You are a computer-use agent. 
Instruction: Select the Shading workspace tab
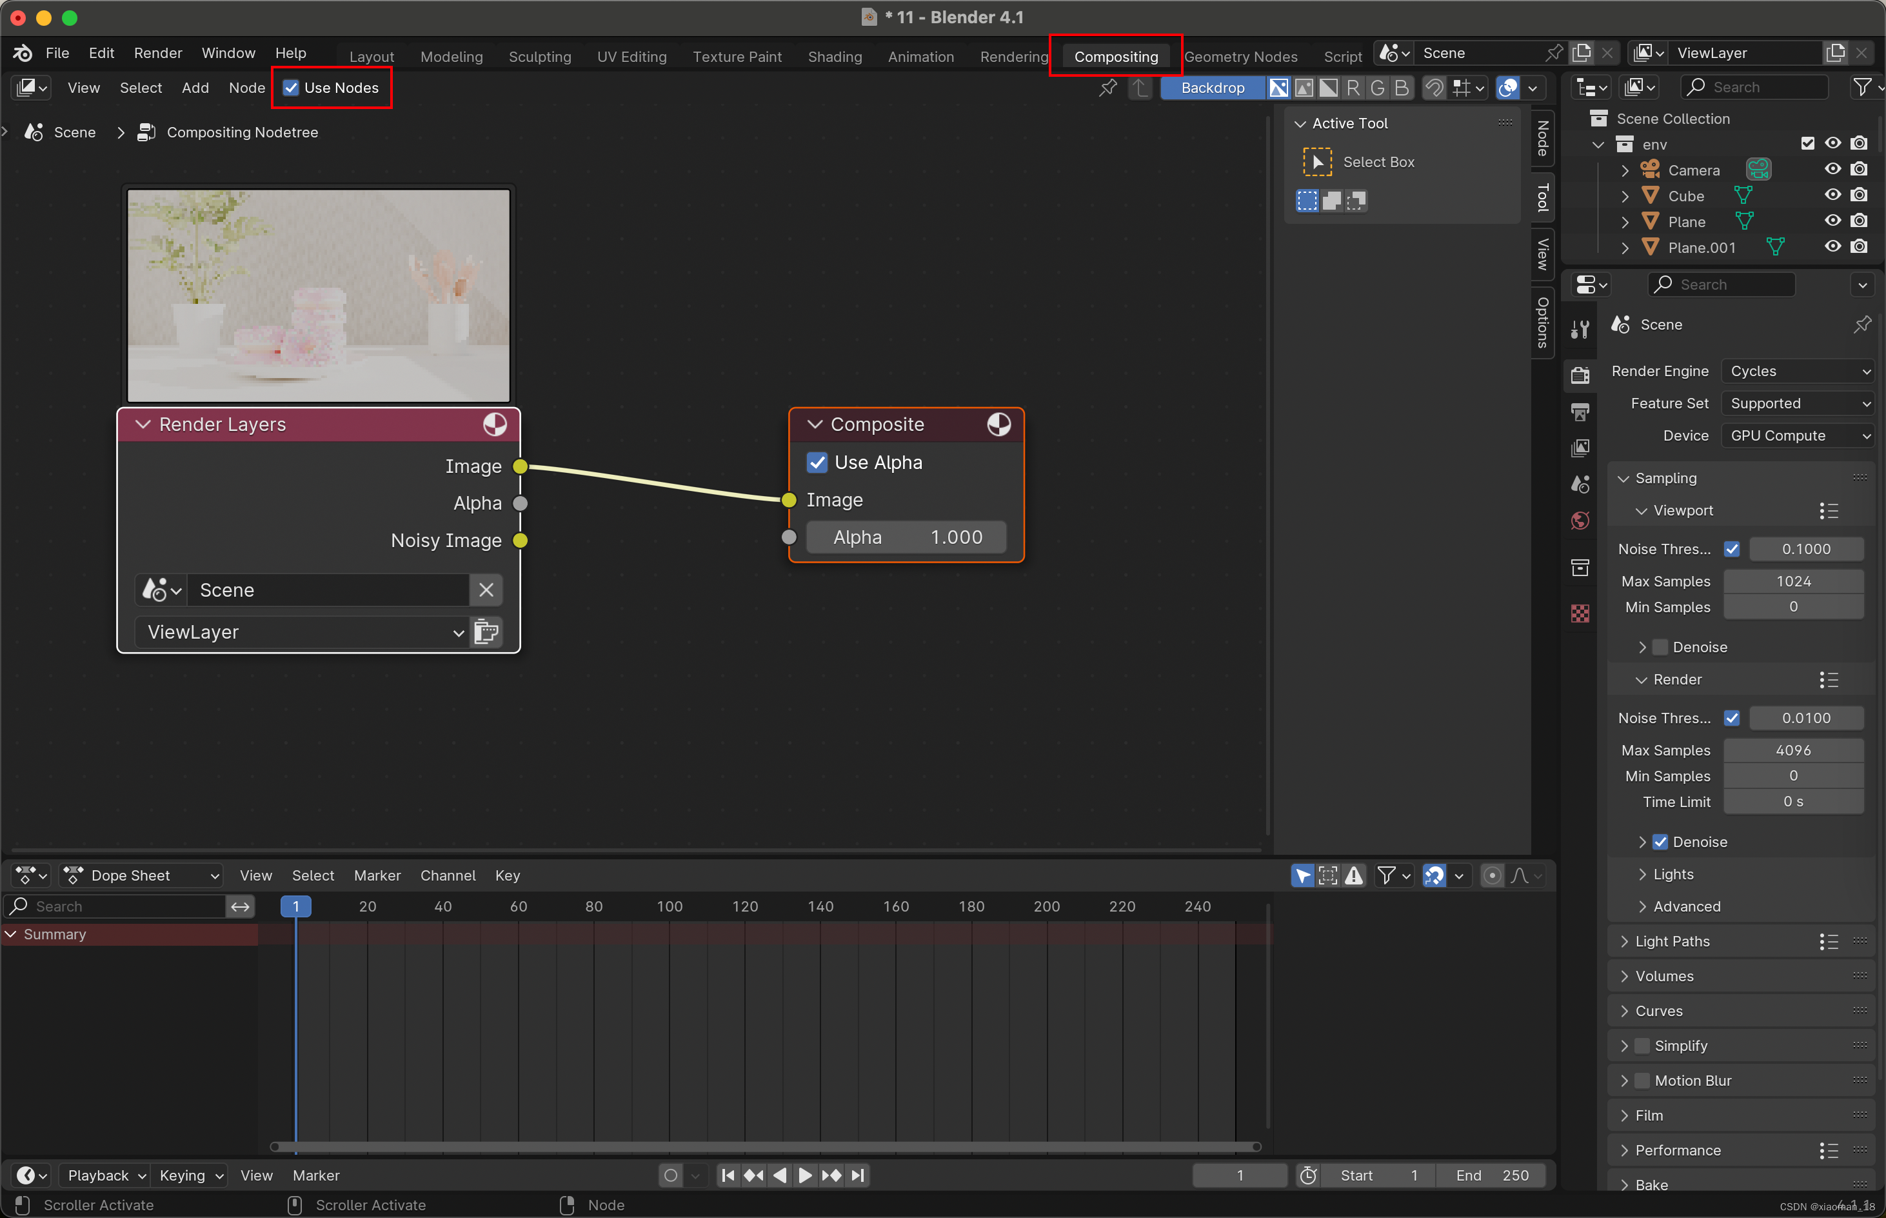pyautogui.click(x=833, y=55)
